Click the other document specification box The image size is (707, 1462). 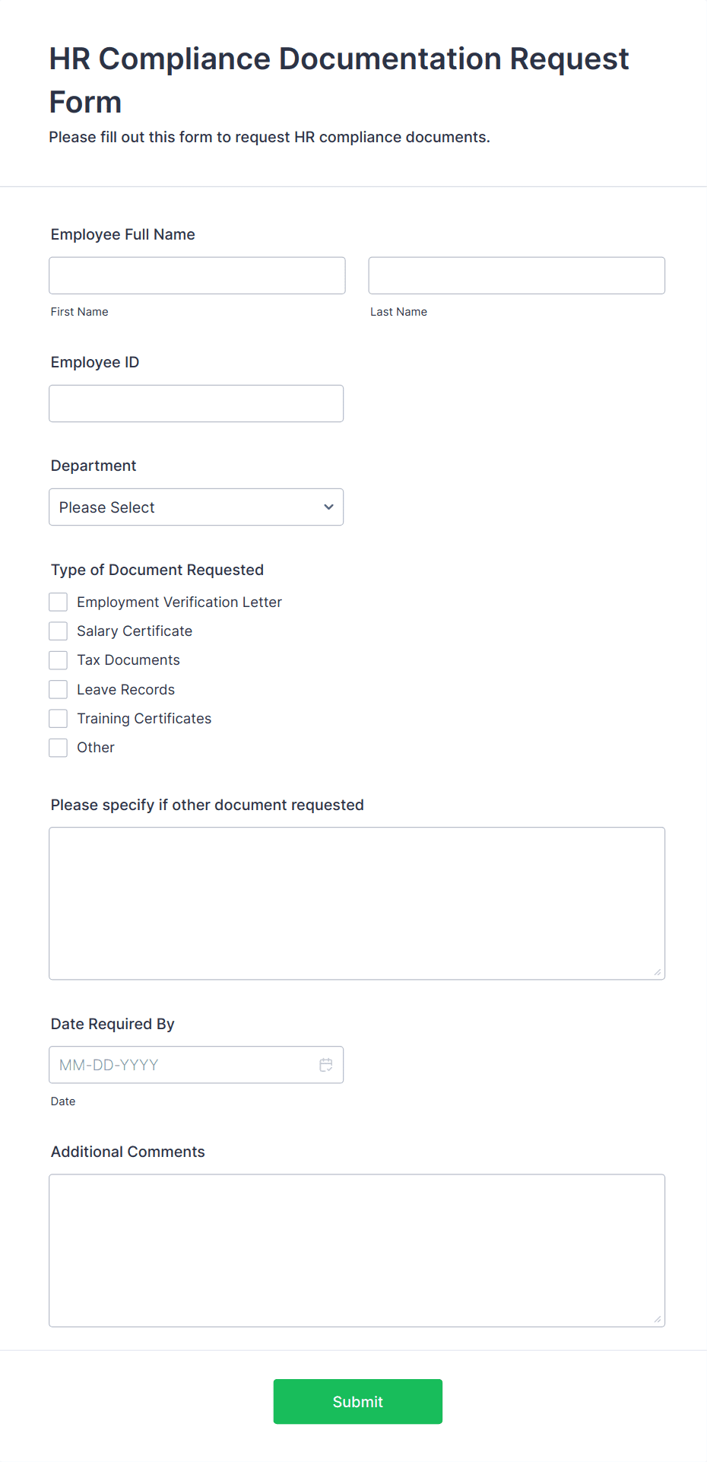[357, 901]
